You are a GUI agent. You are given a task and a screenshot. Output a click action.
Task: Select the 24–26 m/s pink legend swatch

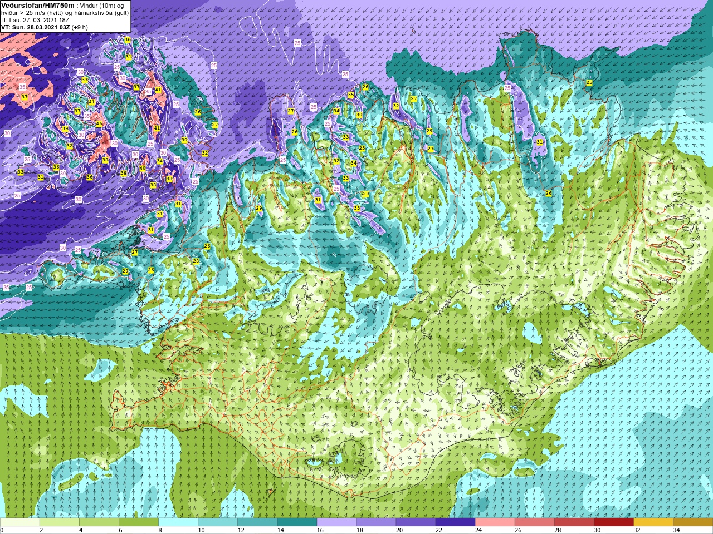495,522
